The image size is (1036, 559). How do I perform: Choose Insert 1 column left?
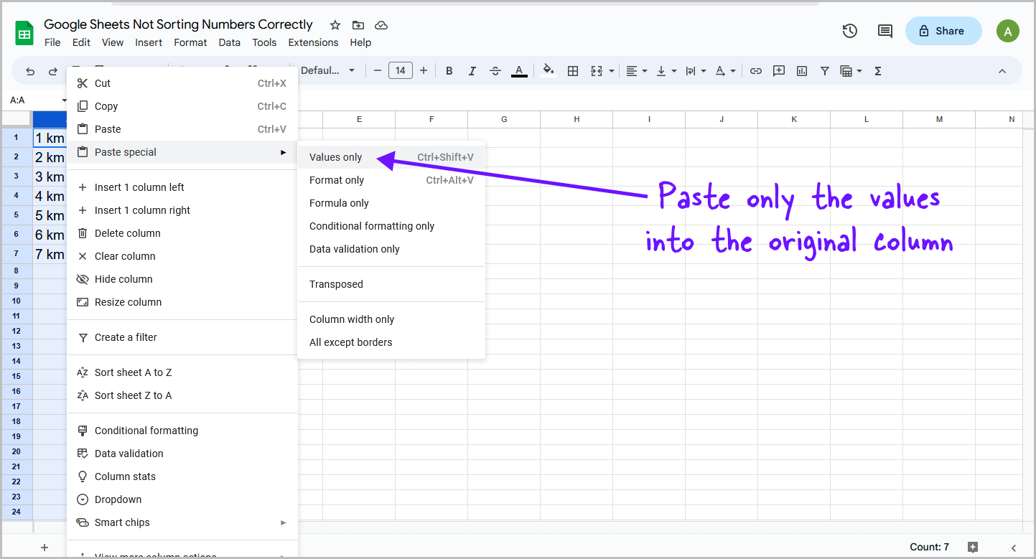click(x=182, y=187)
